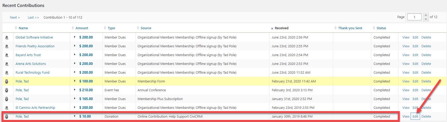Sort by Thank-you Sent column
447x122 pixels.
click(350, 28)
